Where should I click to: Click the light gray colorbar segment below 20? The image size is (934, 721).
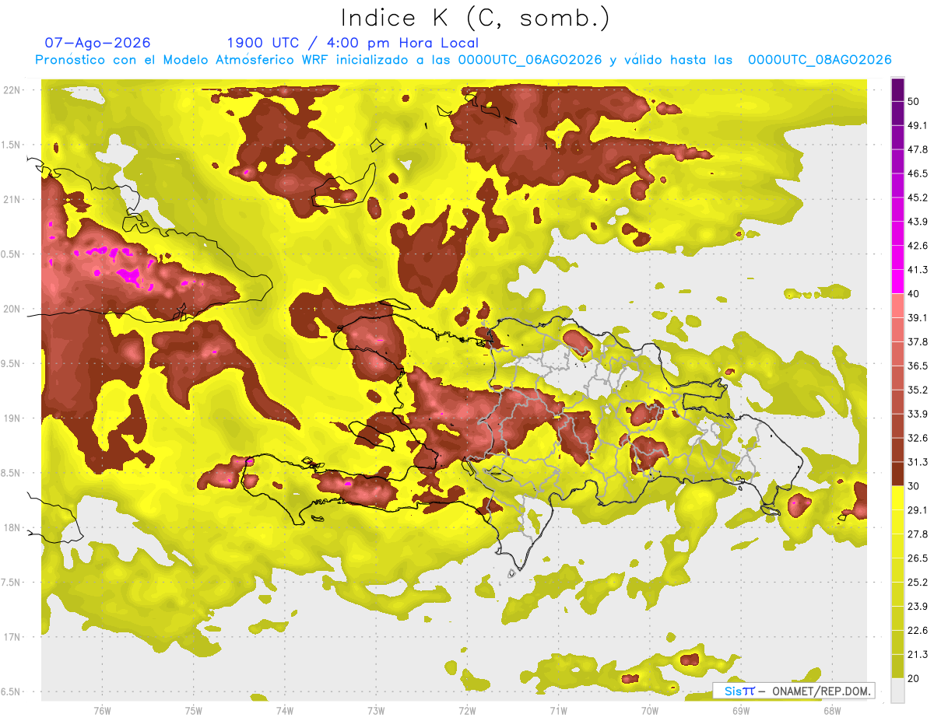pos(897,690)
